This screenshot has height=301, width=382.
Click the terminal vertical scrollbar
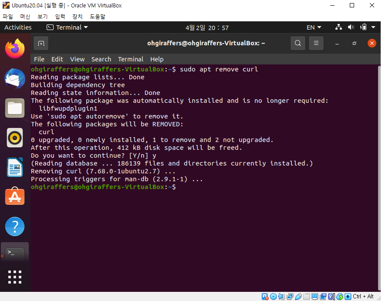pos(379,178)
